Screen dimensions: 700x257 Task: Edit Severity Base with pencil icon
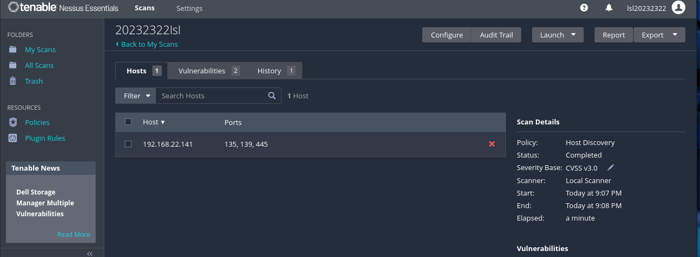[611, 168]
